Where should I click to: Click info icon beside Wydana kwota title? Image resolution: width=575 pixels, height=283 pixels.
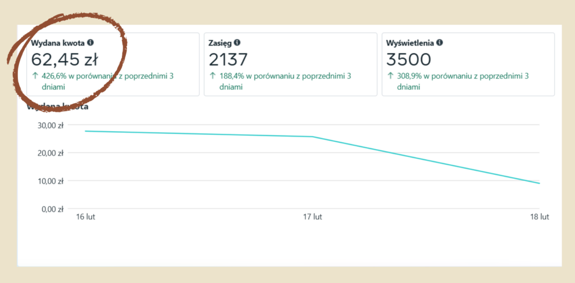click(x=91, y=42)
